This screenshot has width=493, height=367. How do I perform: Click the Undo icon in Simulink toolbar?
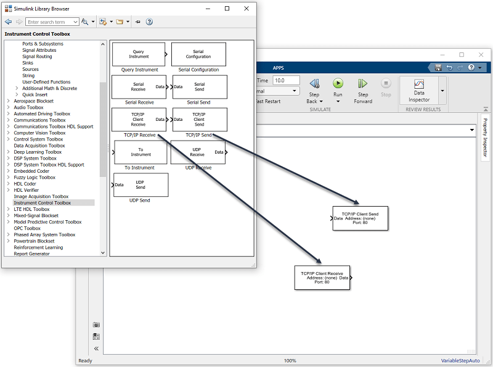449,67
